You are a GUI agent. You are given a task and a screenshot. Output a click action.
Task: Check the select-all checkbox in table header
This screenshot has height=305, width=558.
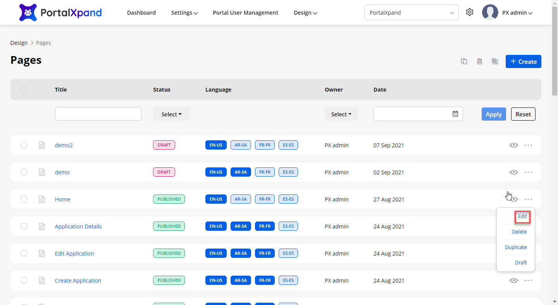click(24, 90)
